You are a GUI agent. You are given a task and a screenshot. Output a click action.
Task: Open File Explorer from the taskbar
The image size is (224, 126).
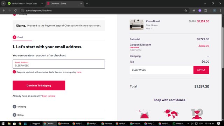[9, 124]
